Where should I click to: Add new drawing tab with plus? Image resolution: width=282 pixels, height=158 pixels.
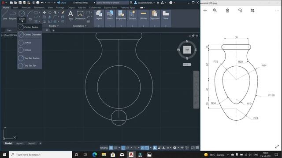[53, 30]
